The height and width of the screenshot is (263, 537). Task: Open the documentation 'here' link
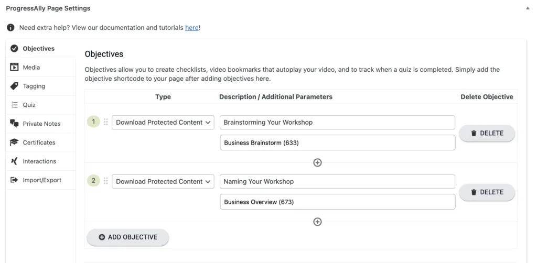192,28
